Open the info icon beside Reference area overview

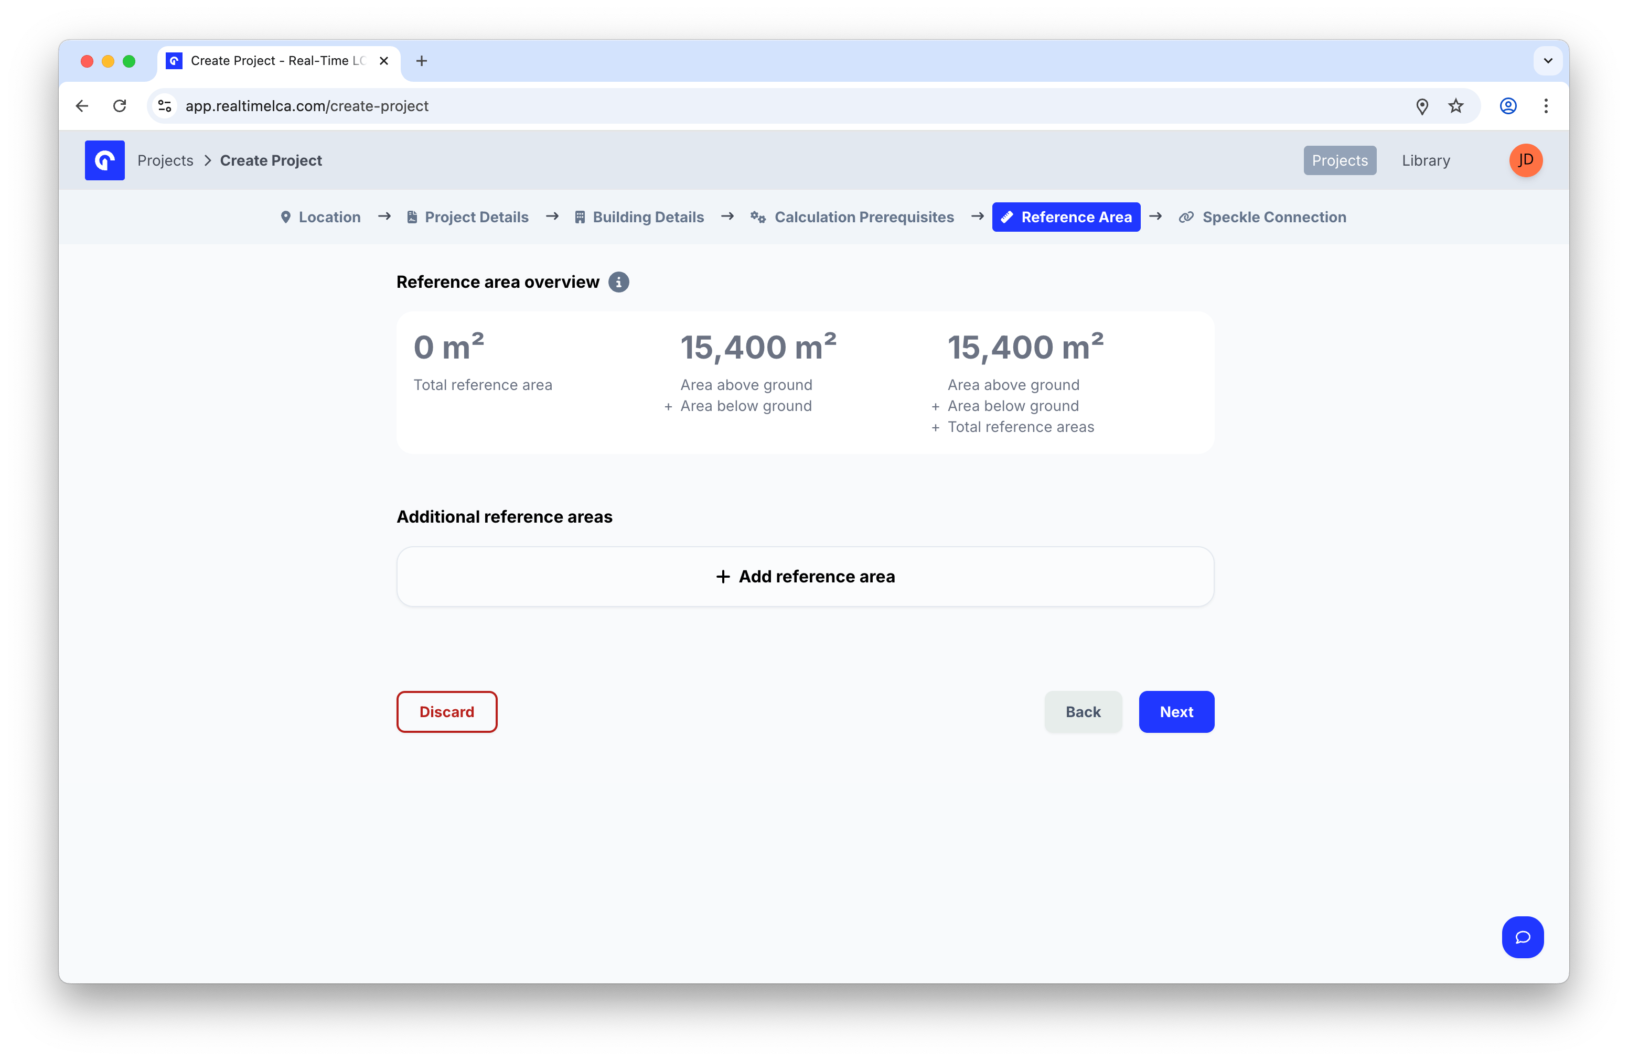(618, 283)
